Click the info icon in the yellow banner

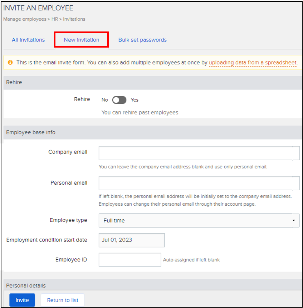[10, 63]
